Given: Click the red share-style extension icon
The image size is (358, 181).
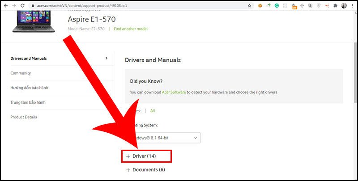Looking at the screenshot, I should [x=327, y=6].
